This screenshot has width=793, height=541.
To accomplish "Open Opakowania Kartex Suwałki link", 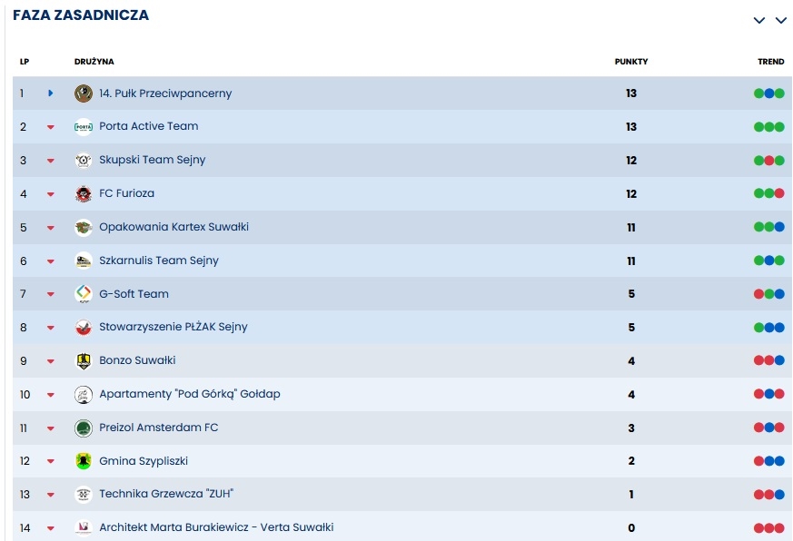I will pyautogui.click(x=174, y=227).
